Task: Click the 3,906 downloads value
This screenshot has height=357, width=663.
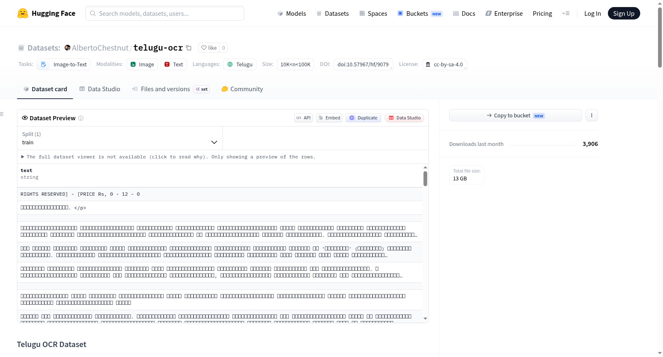Action: 590,144
